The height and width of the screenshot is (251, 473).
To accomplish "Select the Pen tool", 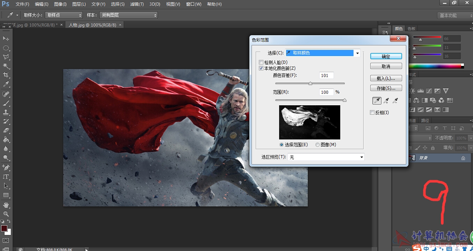I will coord(6,168).
